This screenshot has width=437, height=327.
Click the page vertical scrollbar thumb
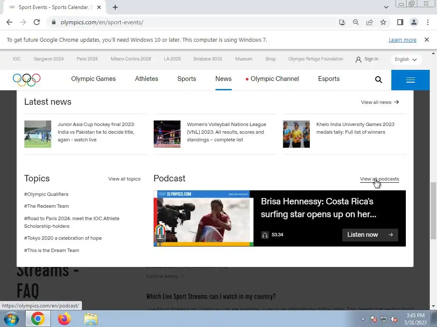point(433,211)
